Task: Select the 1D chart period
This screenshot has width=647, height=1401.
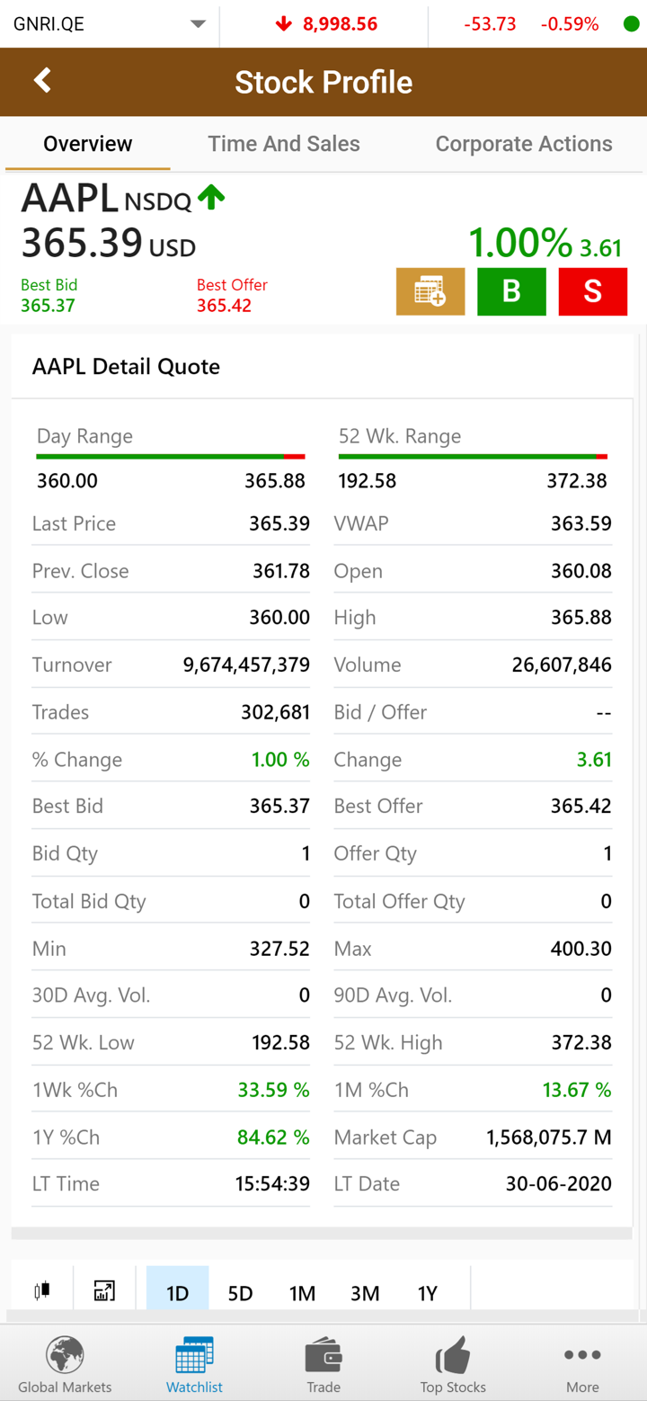Action: [177, 1293]
